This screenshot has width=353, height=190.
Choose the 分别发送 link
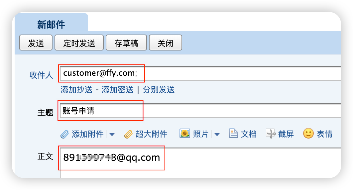(x=159, y=89)
